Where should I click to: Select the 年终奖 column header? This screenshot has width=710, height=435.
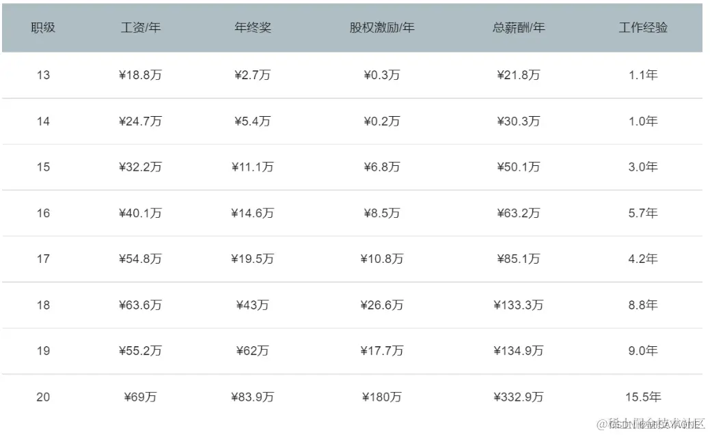point(253,27)
